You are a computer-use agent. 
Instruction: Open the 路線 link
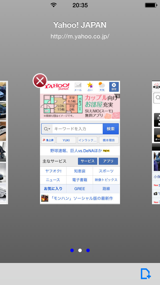tap(106, 189)
